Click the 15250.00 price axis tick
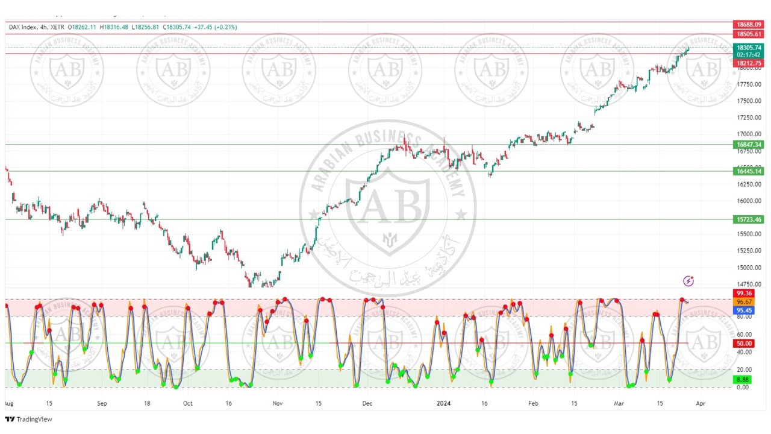This screenshot has height=434, width=771. coord(749,251)
